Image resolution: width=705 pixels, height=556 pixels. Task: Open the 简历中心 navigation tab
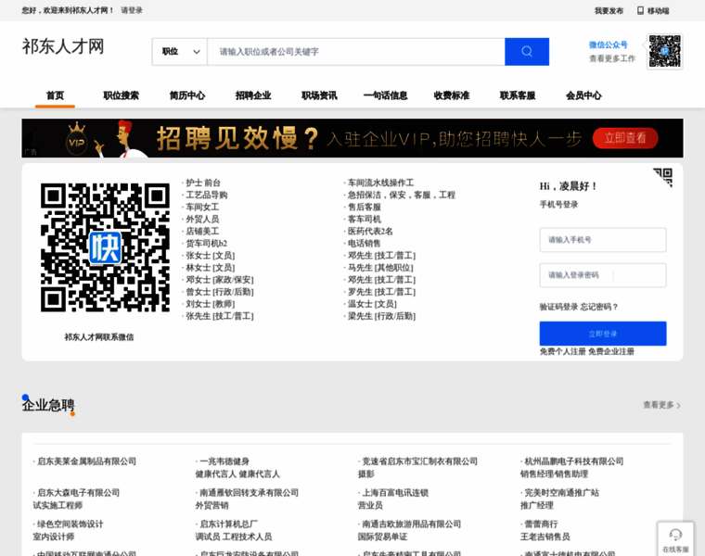click(187, 95)
